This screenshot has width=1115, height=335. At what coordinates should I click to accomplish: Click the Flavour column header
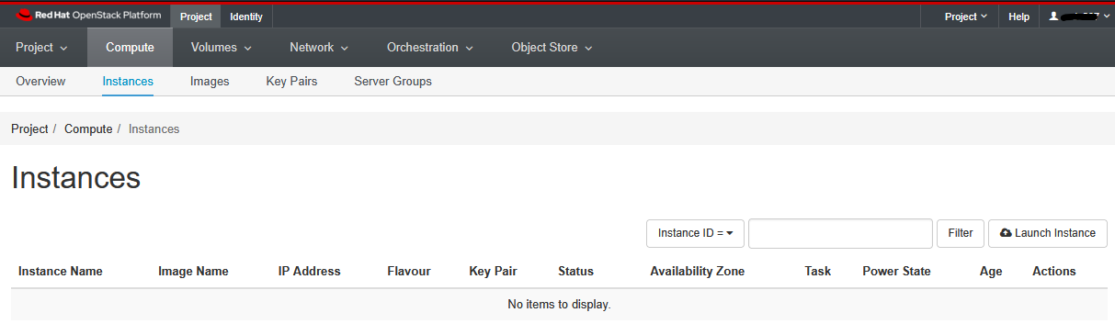click(x=409, y=272)
